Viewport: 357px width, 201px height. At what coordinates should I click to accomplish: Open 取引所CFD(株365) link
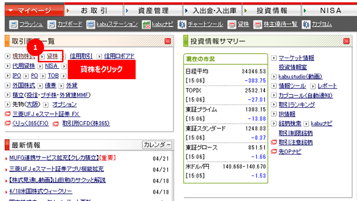click(x=86, y=123)
